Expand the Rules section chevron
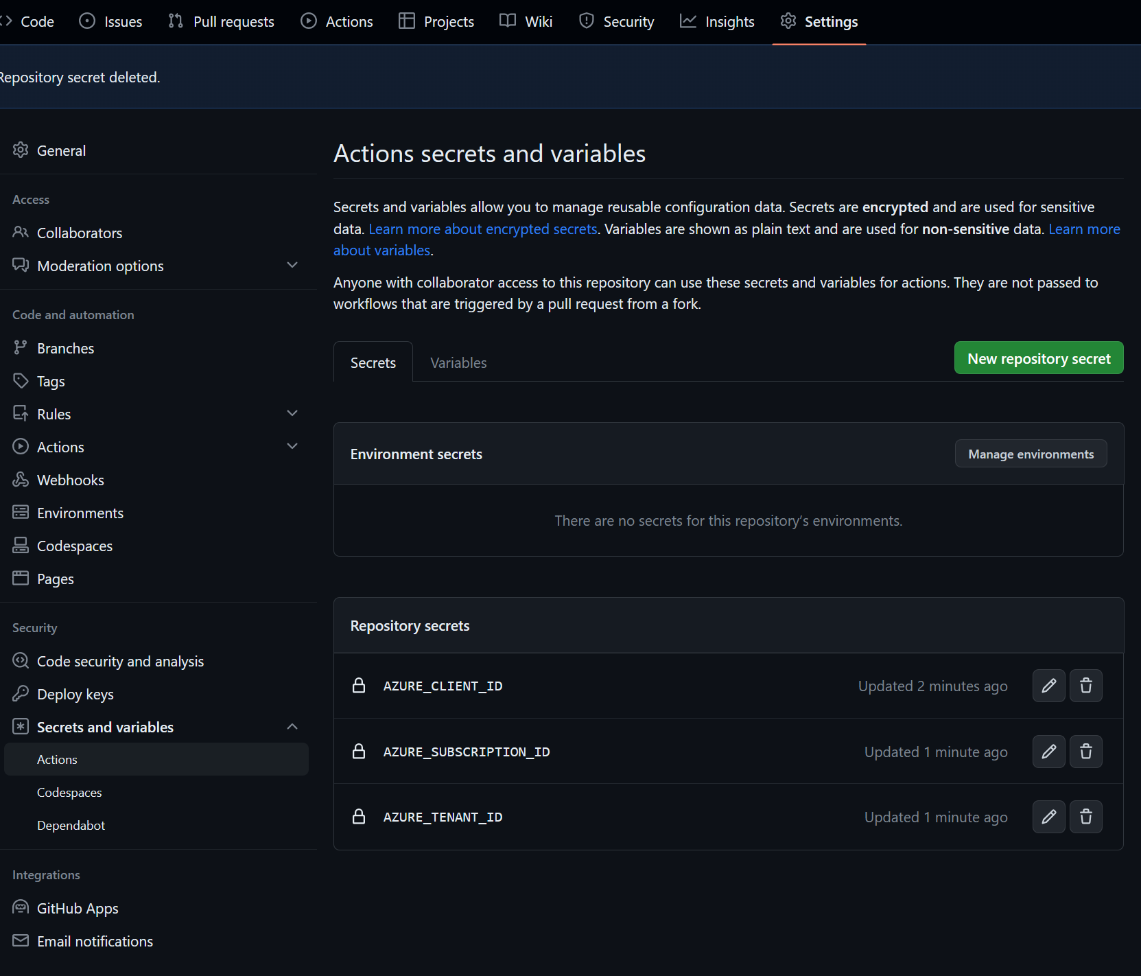Image resolution: width=1141 pixels, height=976 pixels. pyautogui.click(x=292, y=413)
